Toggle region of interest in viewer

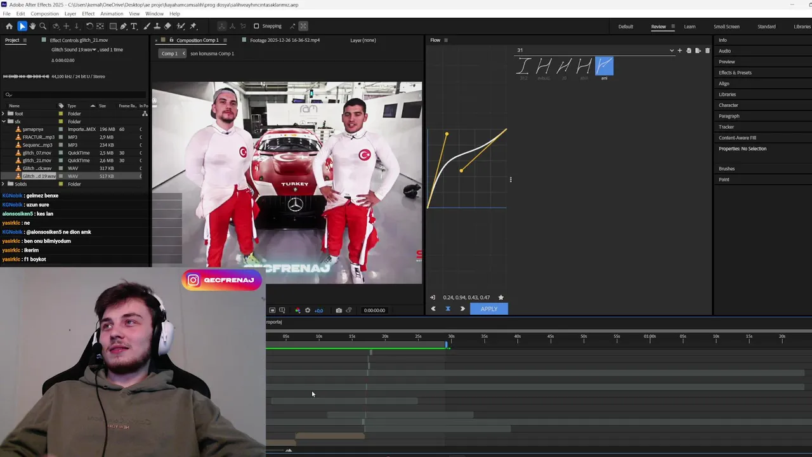pyautogui.click(x=272, y=310)
